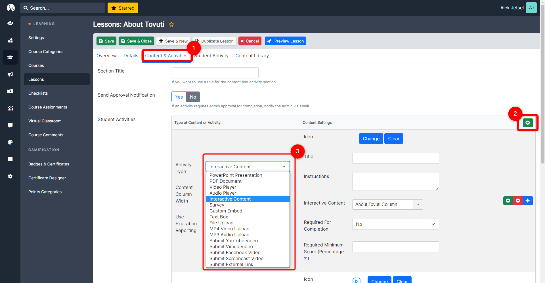The height and width of the screenshot is (283, 545).
Task: Open the megaphone icon in left rail
Action: click(x=10, y=74)
